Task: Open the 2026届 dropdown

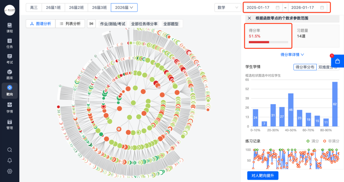Action: point(124,8)
